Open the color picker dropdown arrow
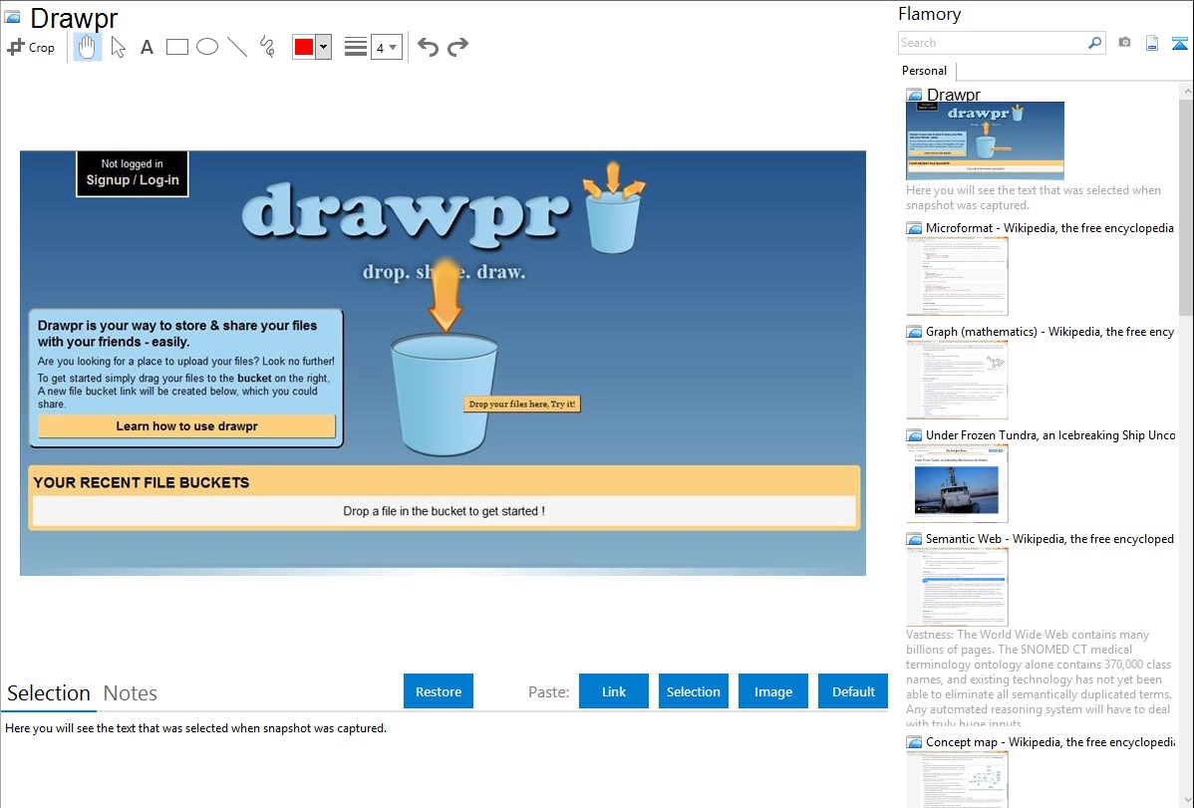Image resolution: width=1194 pixels, height=808 pixels. (324, 47)
